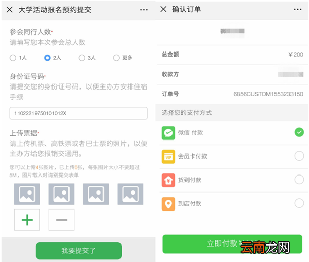Open more options on the 确认订单 page
The height and width of the screenshot is (262, 309).
(298, 9)
